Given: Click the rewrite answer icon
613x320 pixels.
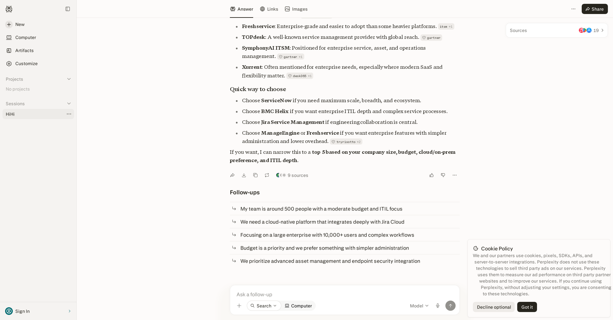Looking at the screenshot, I should tap(267, 175).
